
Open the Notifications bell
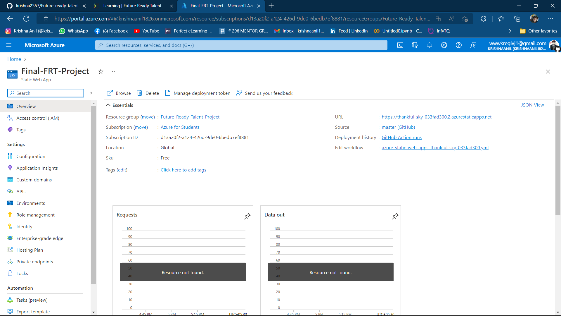click(x=429, y=45)
